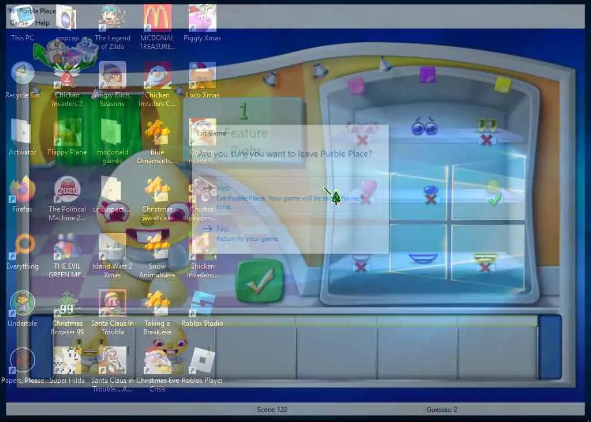The width and height of the screenshot is (591, 422).
Task: Open Taking a Break.exe icon
Action: 157,313
